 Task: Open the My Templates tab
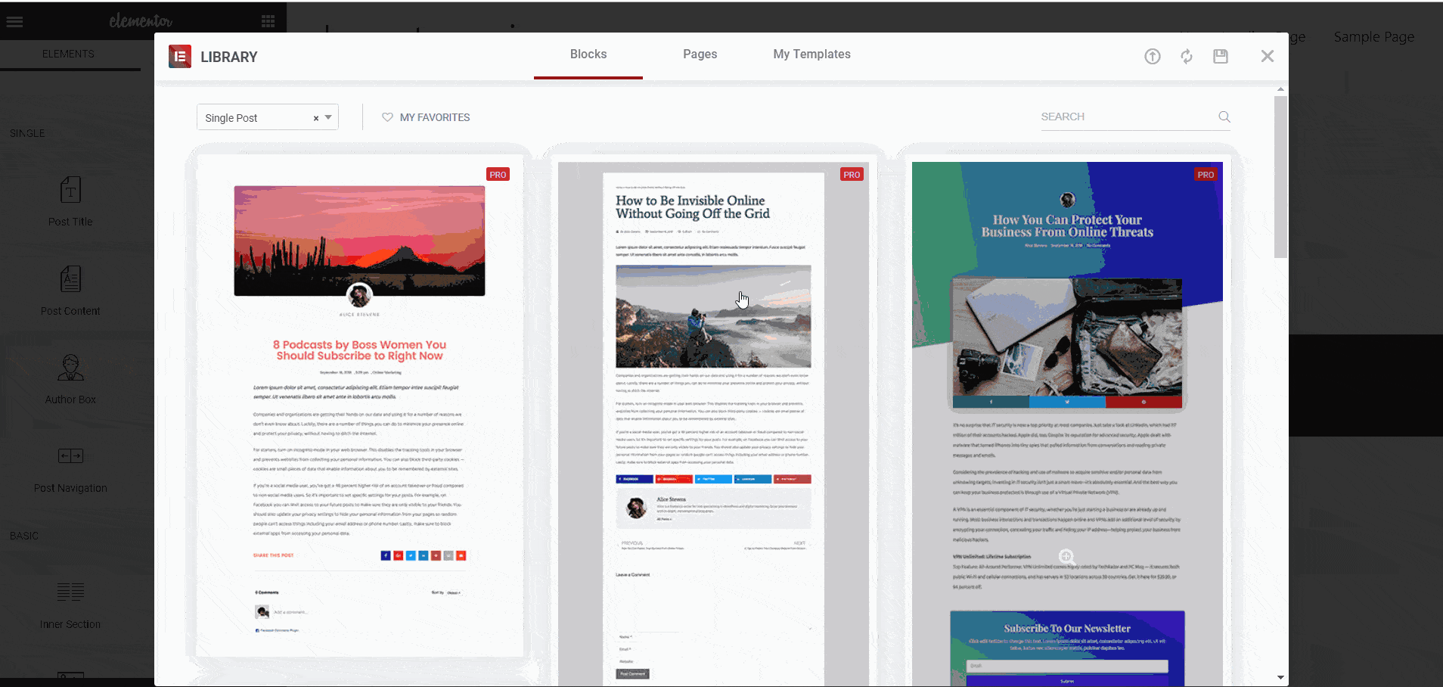tap(811, 54)
